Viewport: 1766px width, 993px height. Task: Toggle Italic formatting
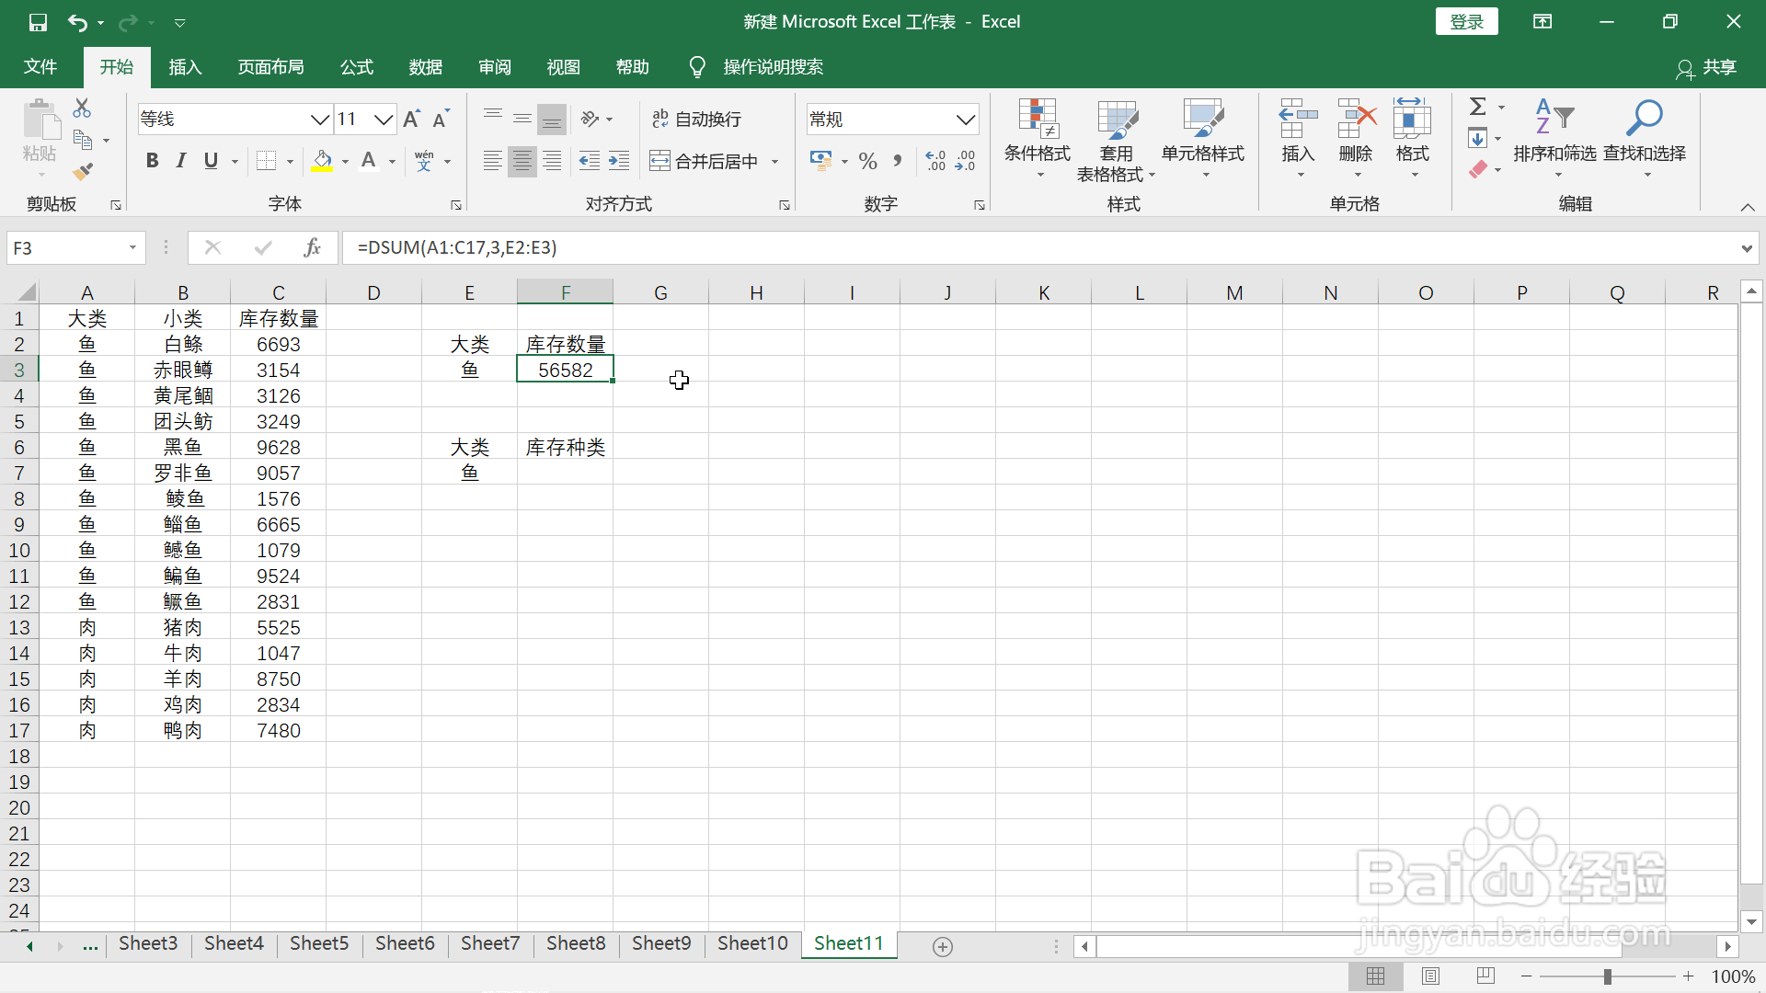click(x=181, y=161)
